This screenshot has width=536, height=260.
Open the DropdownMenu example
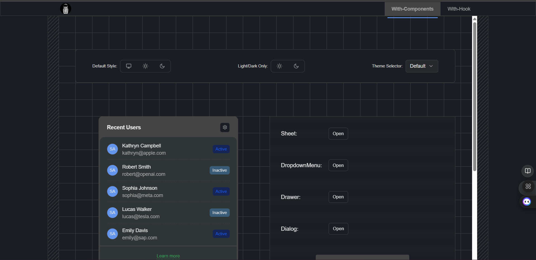pyautogui.click(x=338, y=165)
